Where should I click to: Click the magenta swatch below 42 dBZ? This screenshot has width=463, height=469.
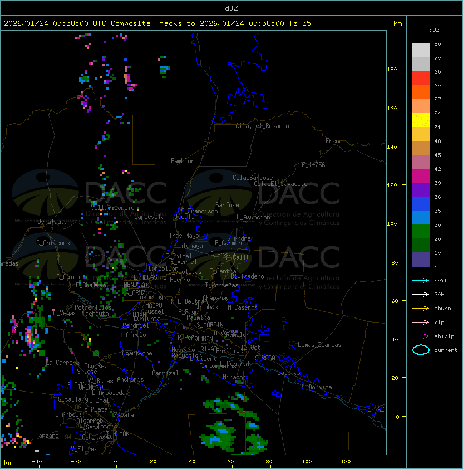pos(421,175)
